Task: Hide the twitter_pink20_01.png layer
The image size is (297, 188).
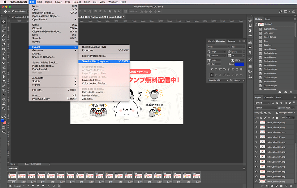Action: click(256, 181)
